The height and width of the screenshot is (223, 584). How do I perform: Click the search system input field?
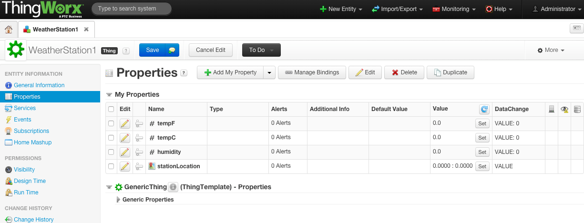click(x=132, y=9)
